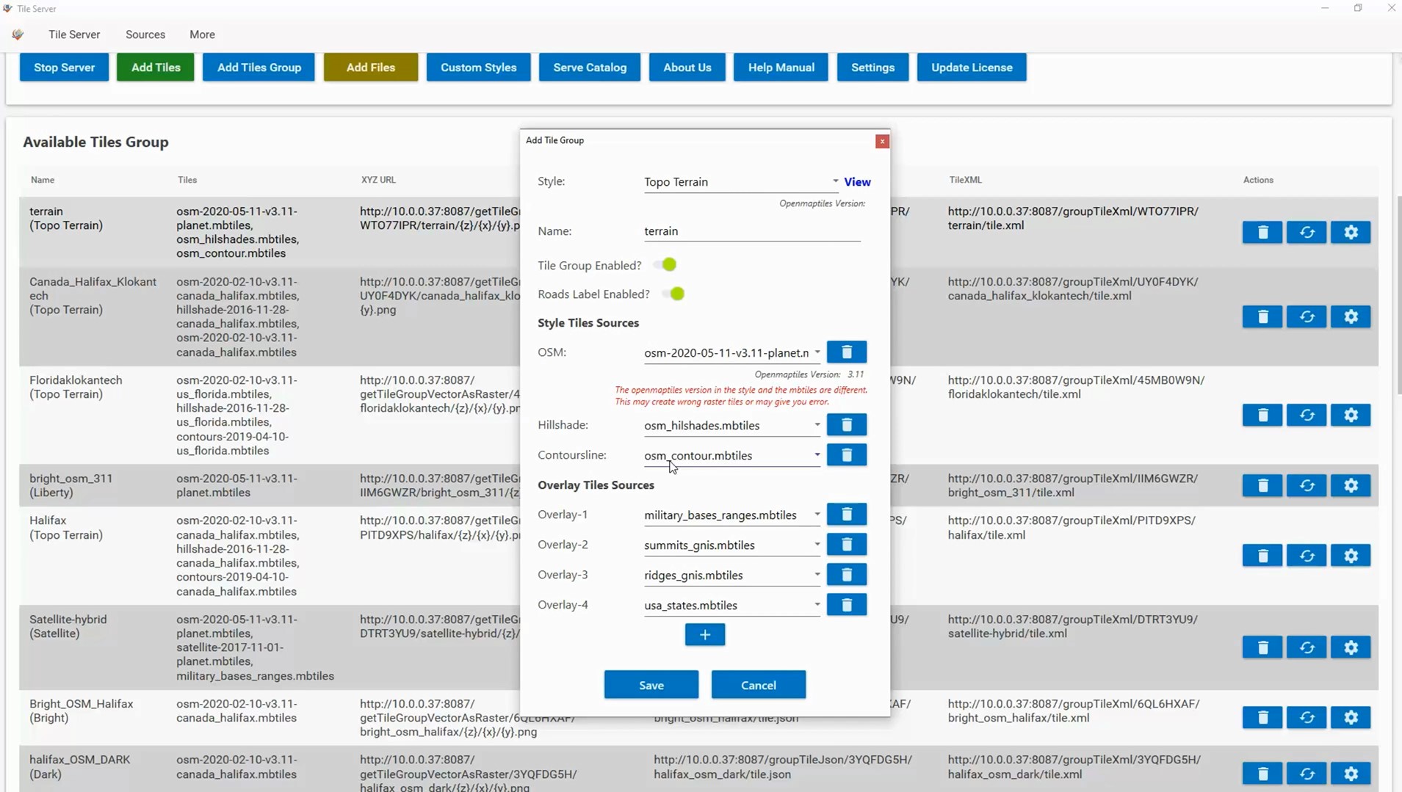Click the Update License button
1402x792 pixels.
pos(972,68)
